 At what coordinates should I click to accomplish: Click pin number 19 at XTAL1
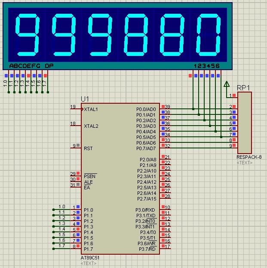click(x=73, y=107)
